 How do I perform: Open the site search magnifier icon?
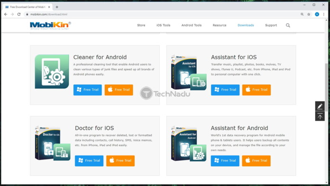(x=288, y=25)
